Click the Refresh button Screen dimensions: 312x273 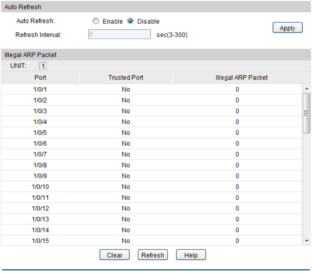point(153,255)
